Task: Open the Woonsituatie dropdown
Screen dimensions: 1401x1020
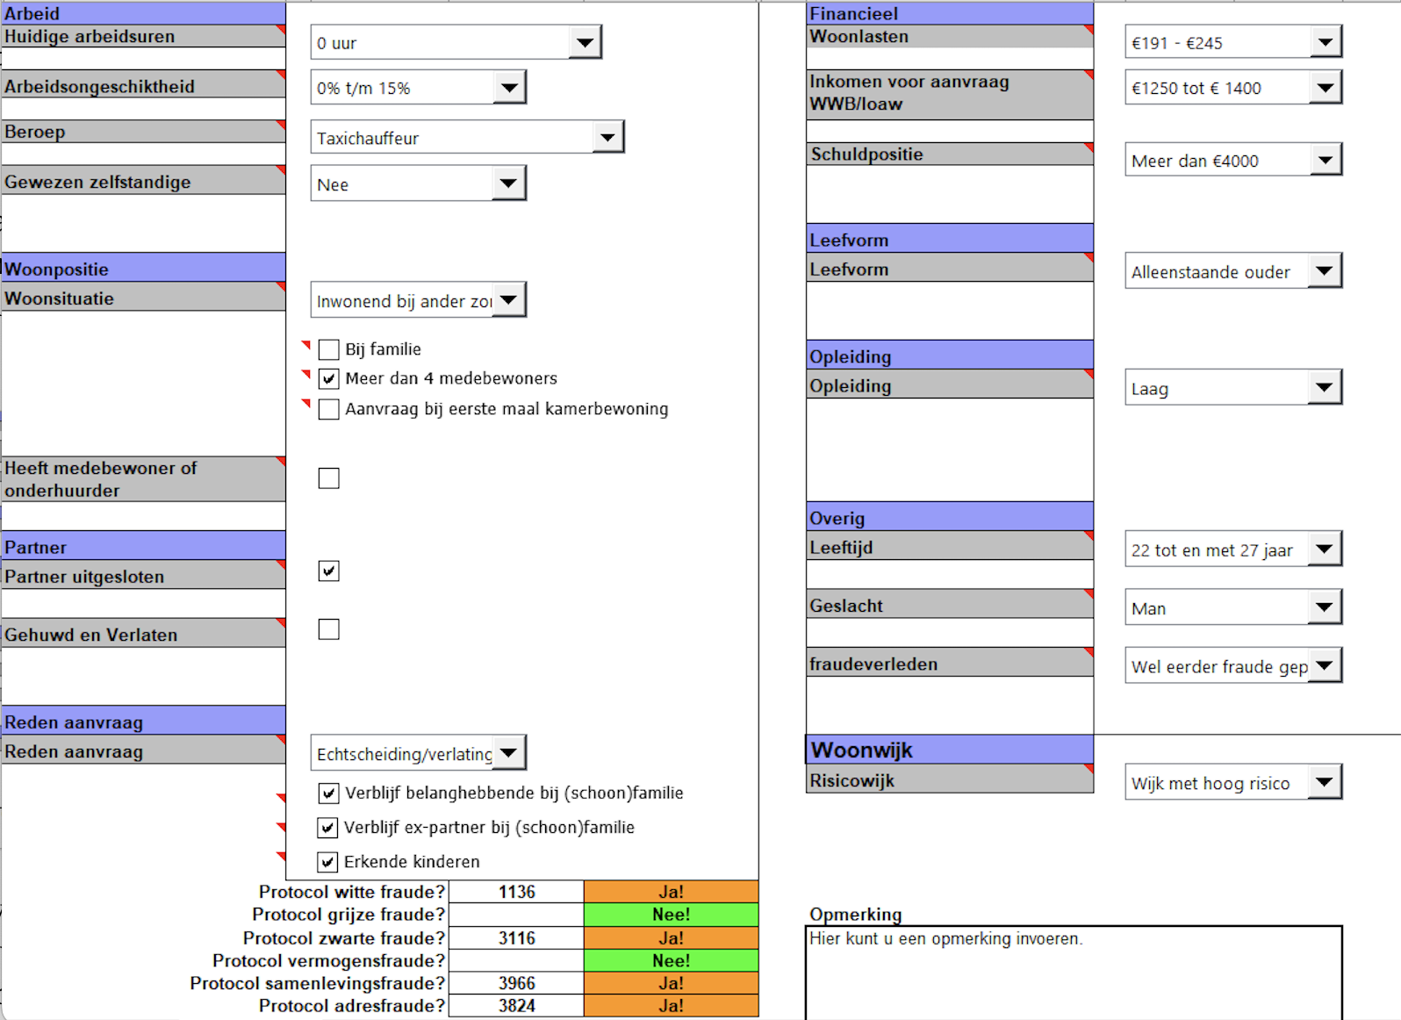Action: tap(509, 300)
